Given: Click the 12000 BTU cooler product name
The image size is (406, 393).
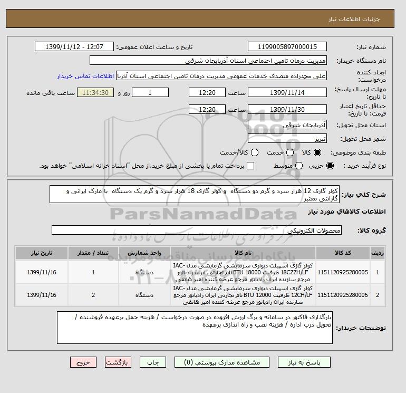Looking at the screenshot, I should (x=243, y=295).
